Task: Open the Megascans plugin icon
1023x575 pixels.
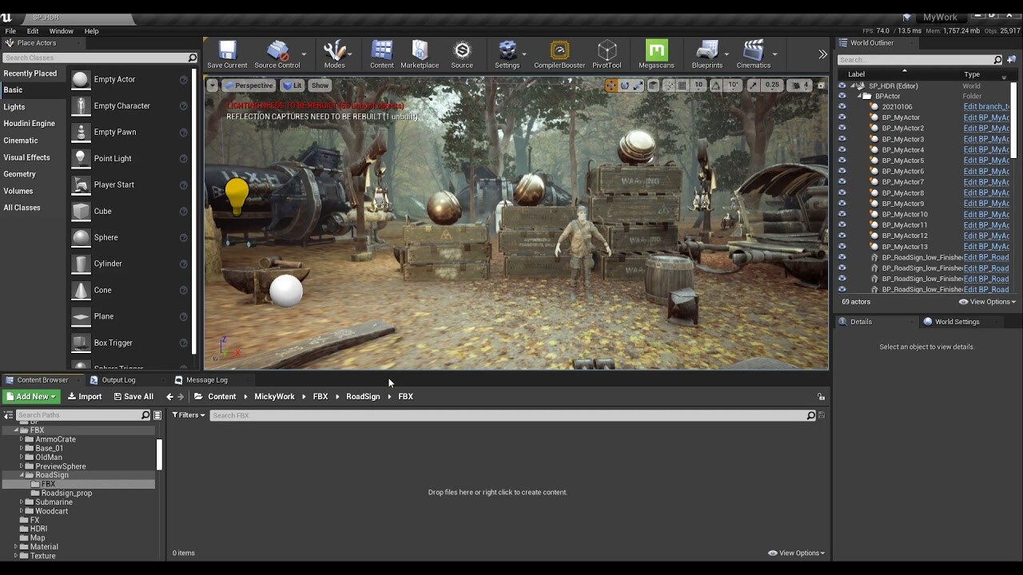Action: (656, 54)
